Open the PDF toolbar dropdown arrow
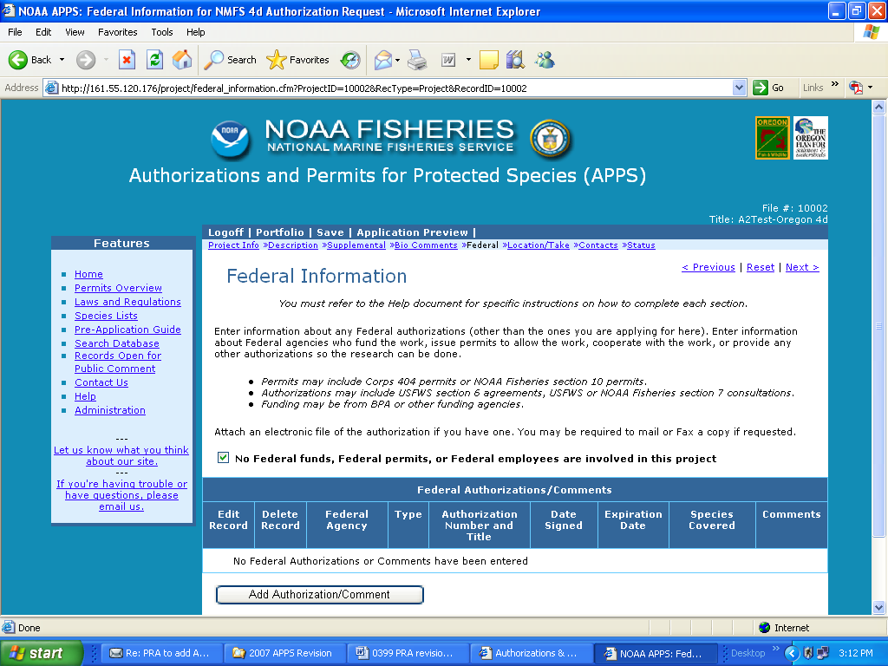The height and width of the screenshot is (666, 888). click(x=871, y=88)
